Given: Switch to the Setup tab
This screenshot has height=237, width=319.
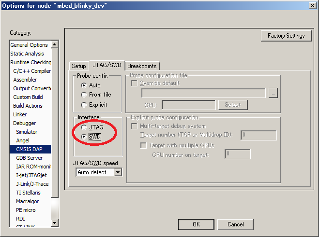Looking at the screenshot, I should pyautogui.click(x=78, y=66).
